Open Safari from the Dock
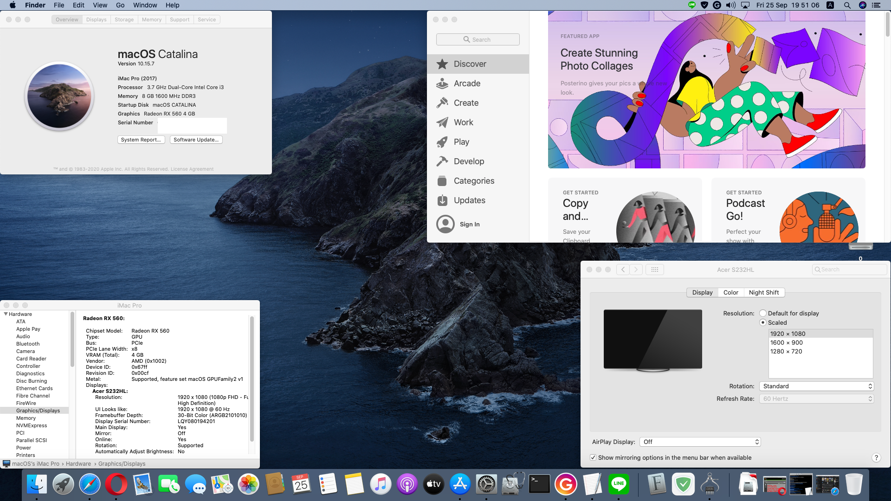 [x=90, y=484]
